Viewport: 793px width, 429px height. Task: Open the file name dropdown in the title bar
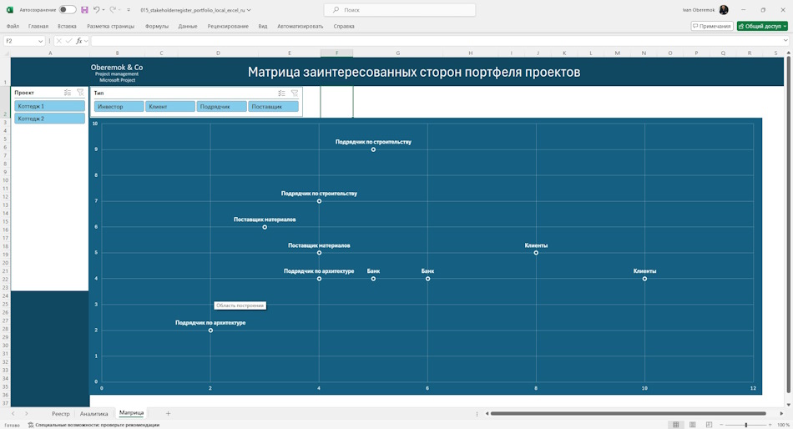click(249, 10)
